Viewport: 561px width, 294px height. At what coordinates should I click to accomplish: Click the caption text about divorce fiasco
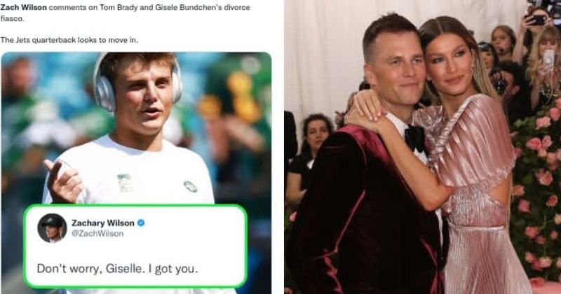tap(125, 13)
